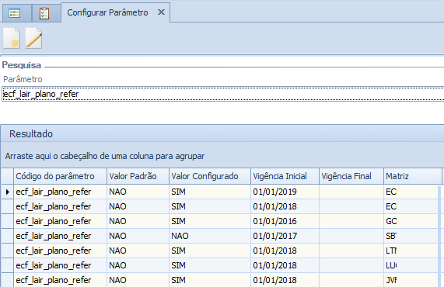This screenshot has height=287, width=444.
Task: Click Valor Padrão NAO in 01/01/2017 row
Action: click(138, 236)
